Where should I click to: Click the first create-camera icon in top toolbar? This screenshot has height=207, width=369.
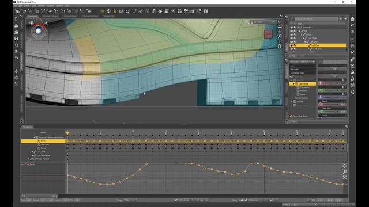click(x=17, y=11)
